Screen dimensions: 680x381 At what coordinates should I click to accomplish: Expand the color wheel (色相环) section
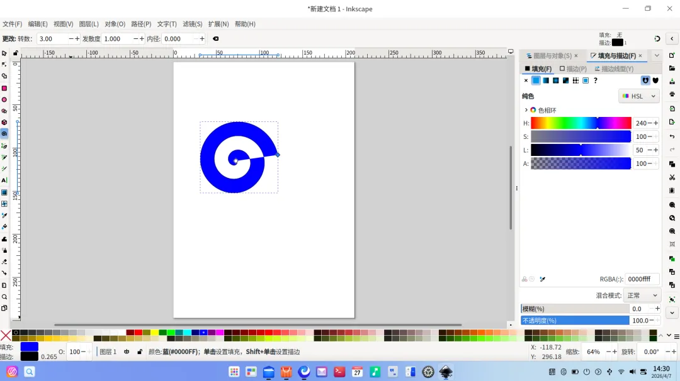pos(526,110)
